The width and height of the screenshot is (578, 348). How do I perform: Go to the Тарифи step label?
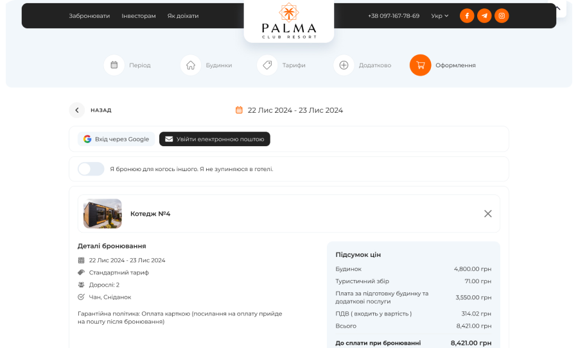point(293,65)
